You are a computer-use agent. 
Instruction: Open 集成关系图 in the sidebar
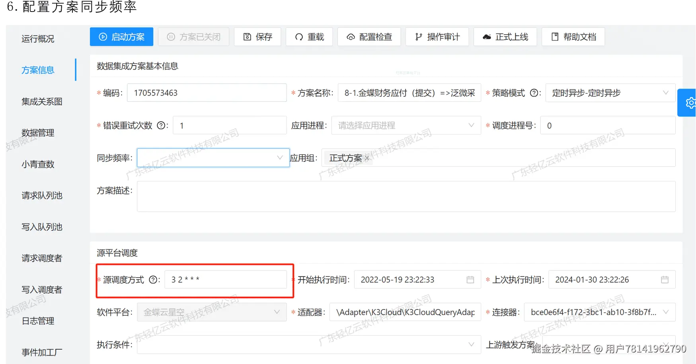tap(42, 101)
